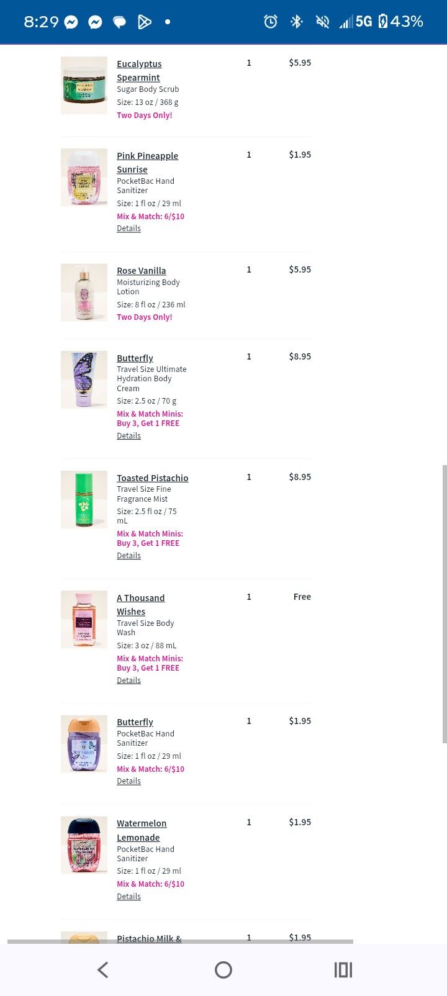447x996 pixels.
Task: Tap the muted sound status icon
Action: [322, 22]
